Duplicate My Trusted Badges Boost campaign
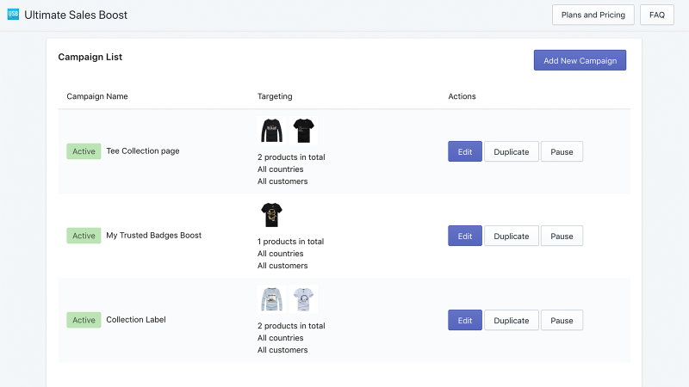Image resolution: width=689 pixels, height=387 pixels. (512, 236)
